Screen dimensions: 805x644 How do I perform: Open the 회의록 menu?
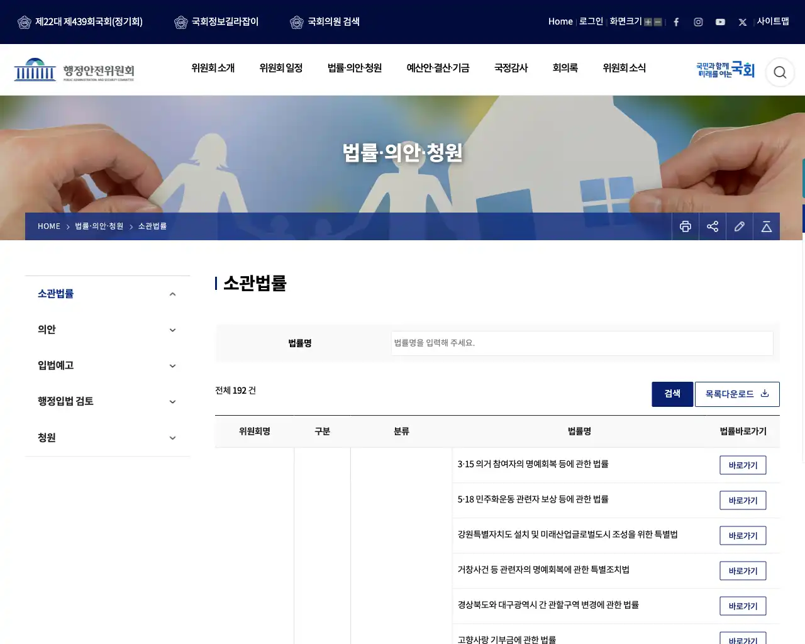coord(565,68)
